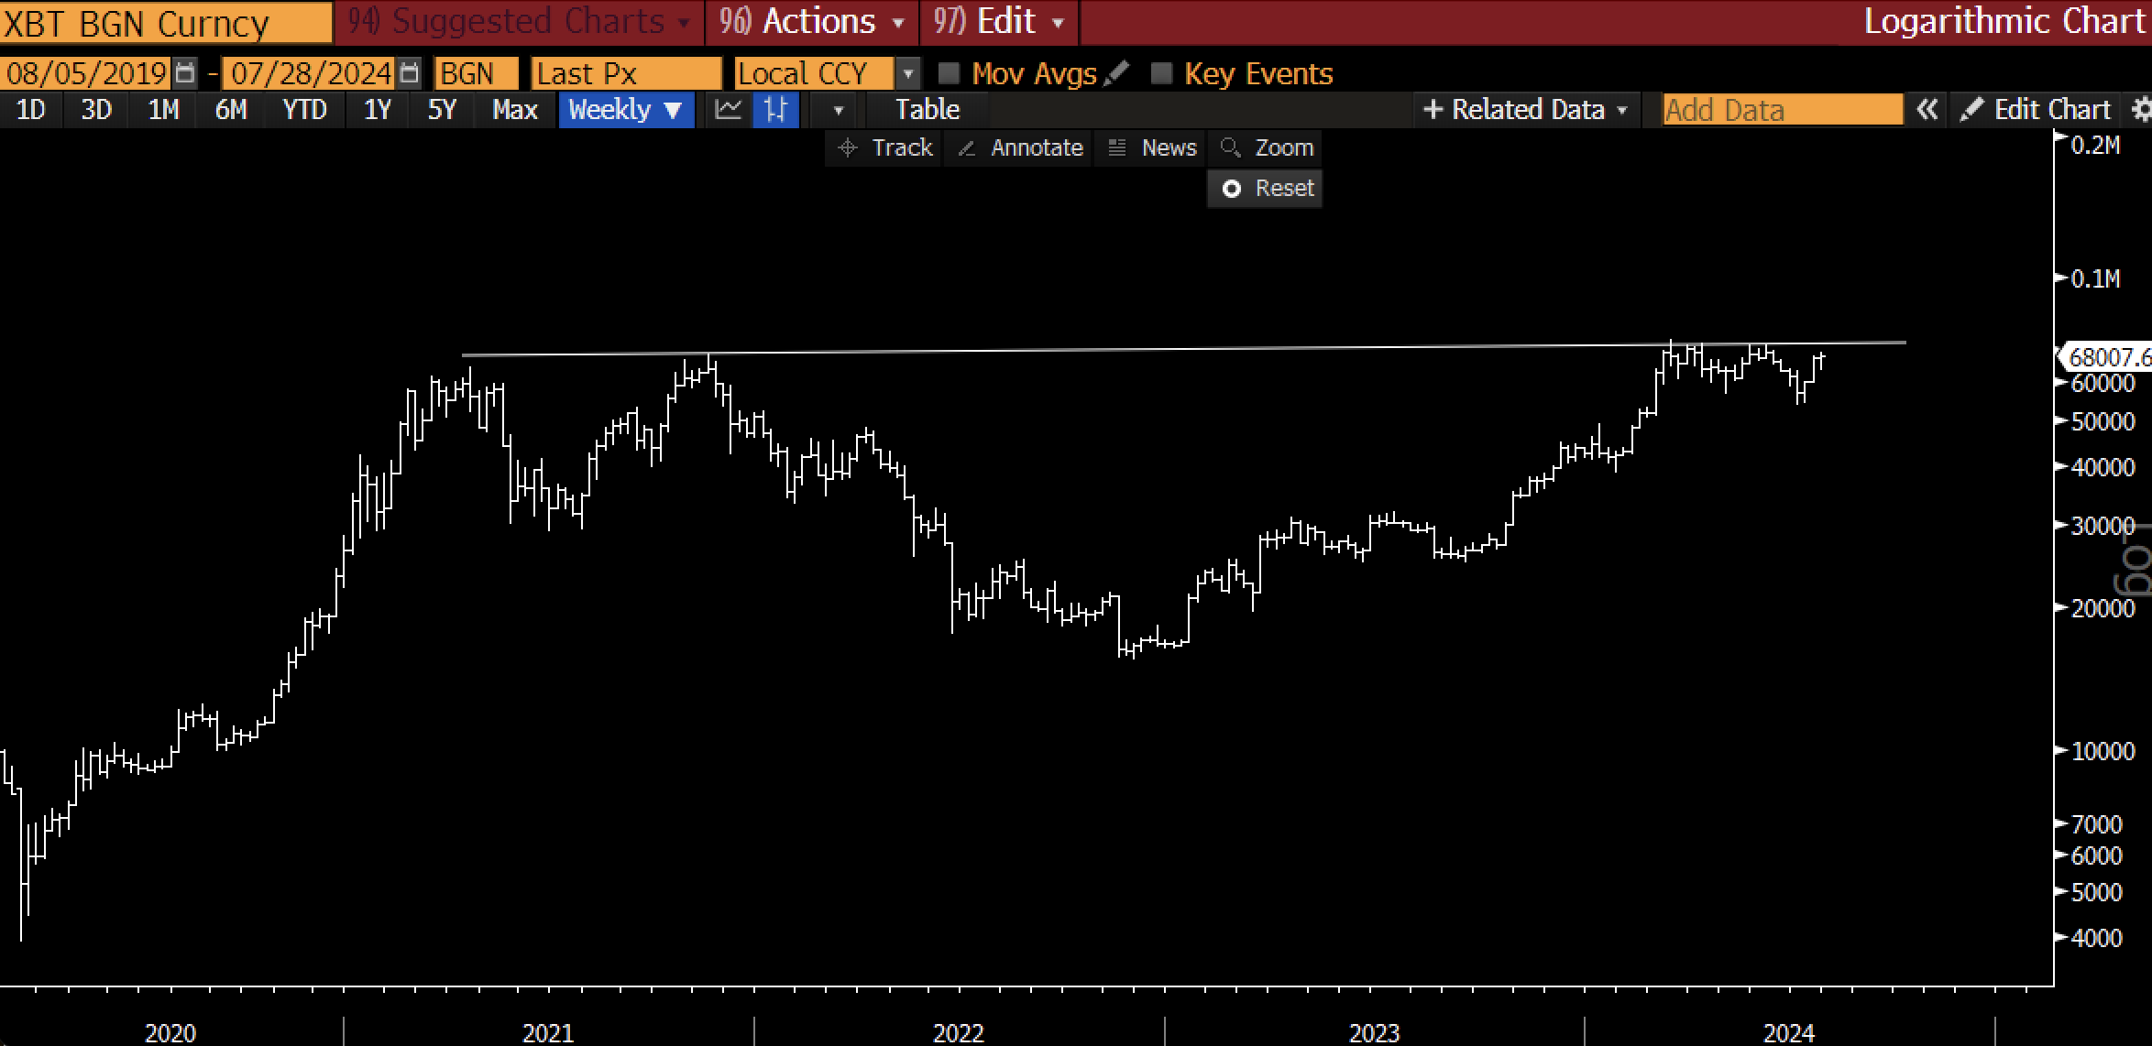This screenshot has height=1046, width=2152.
Task: Collapse panel with double chevron icon
Action: [1927, 110]
